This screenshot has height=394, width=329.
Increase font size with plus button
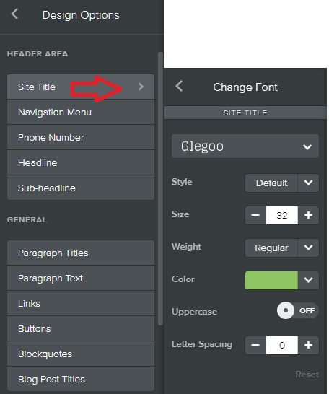tap(308, 215)
